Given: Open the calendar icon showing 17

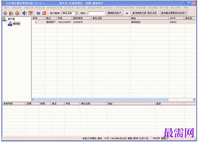Looking at the screenshot, I should tap(31, 13).
